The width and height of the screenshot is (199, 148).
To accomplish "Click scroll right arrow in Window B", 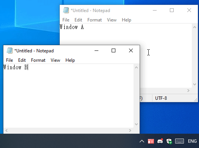I will (130, 130).
